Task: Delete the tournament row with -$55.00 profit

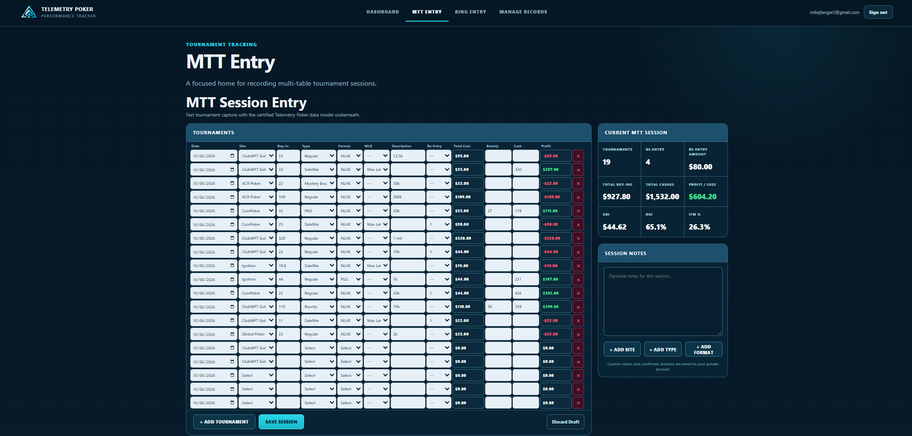Action: click(578, 156)
